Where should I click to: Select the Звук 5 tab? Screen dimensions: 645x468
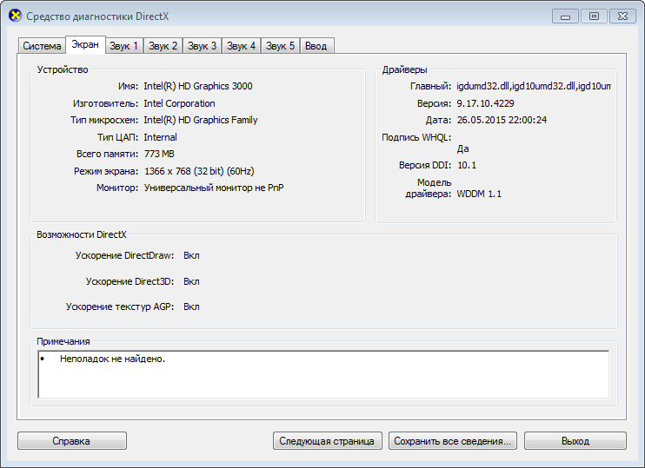tap(280, 46)
